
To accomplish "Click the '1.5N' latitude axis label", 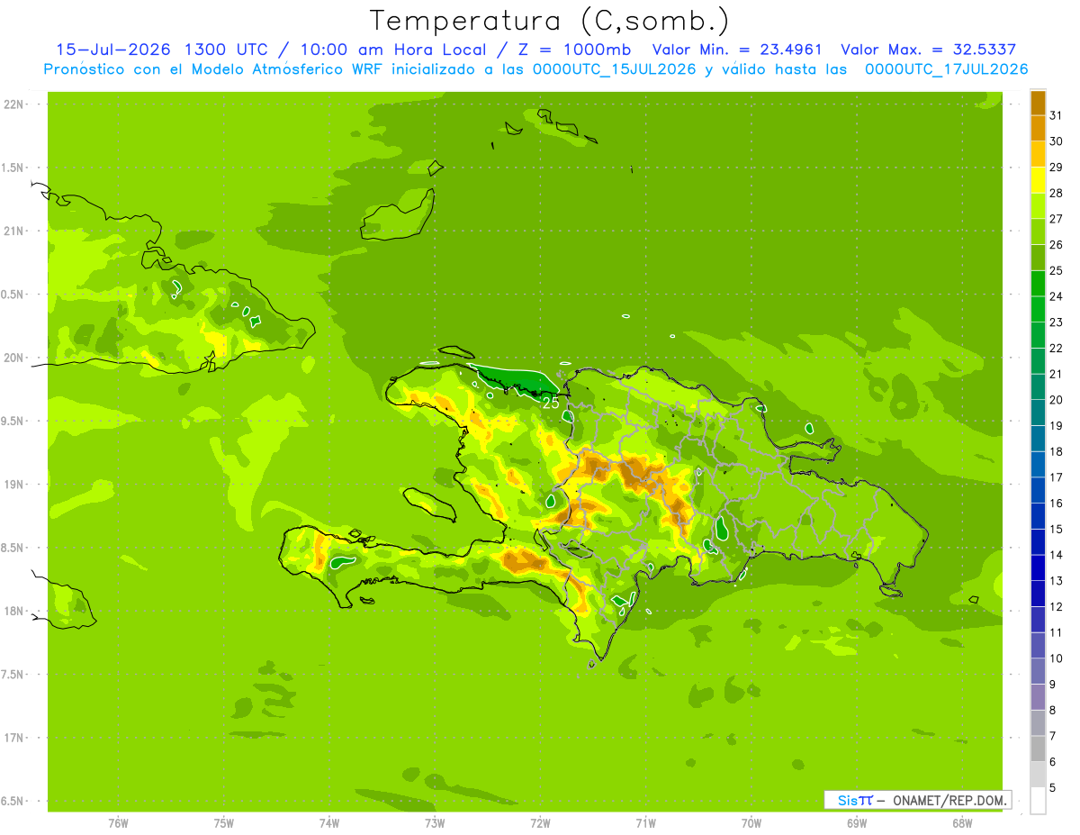I will click(x=13, y=168).
